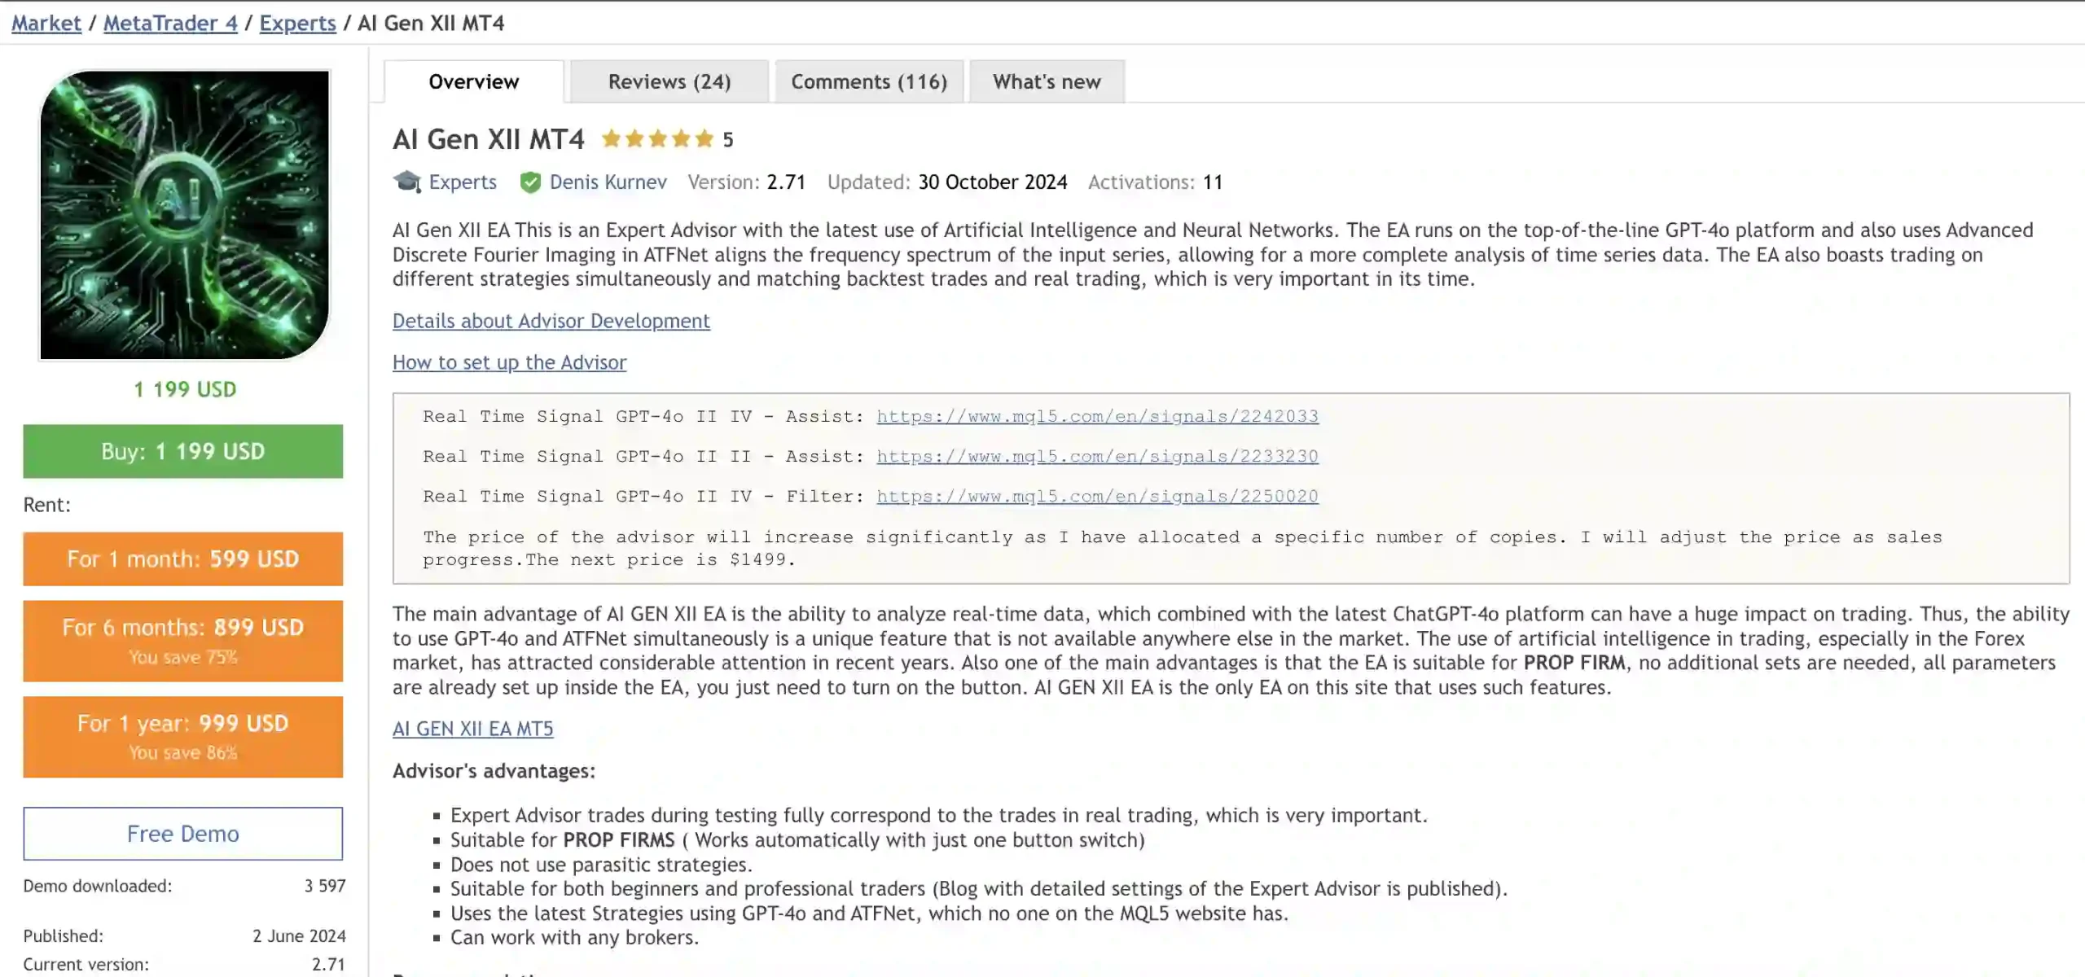Click the green verified shield icon

(530, 182)
